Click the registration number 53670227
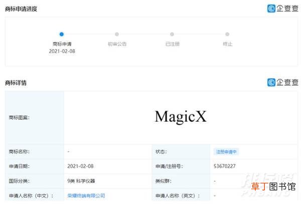The height and width of the screenshot is (204, 301). (225, 166)
